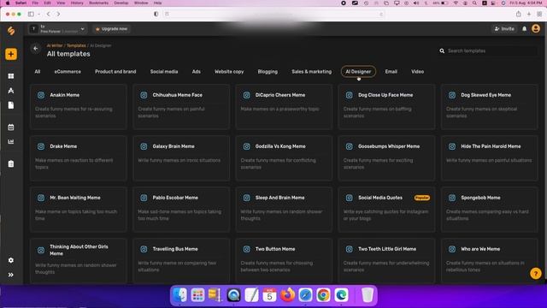This screenshot has height=308, width=547.
Task: Open the documents page icon in sidebar
Action: tap(11, 105)
